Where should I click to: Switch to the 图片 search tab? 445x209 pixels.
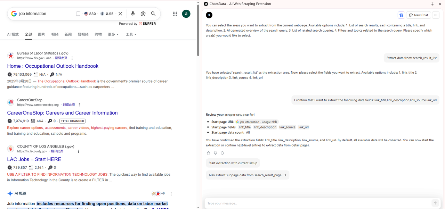42,34
